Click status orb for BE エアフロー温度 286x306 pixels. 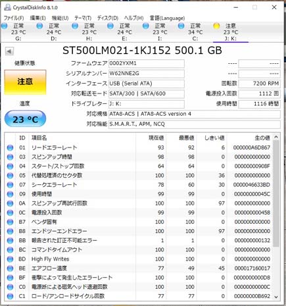point(10,268)
